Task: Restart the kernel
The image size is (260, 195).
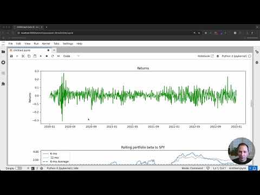Action: pyautogui.click(x=53, y=56)
